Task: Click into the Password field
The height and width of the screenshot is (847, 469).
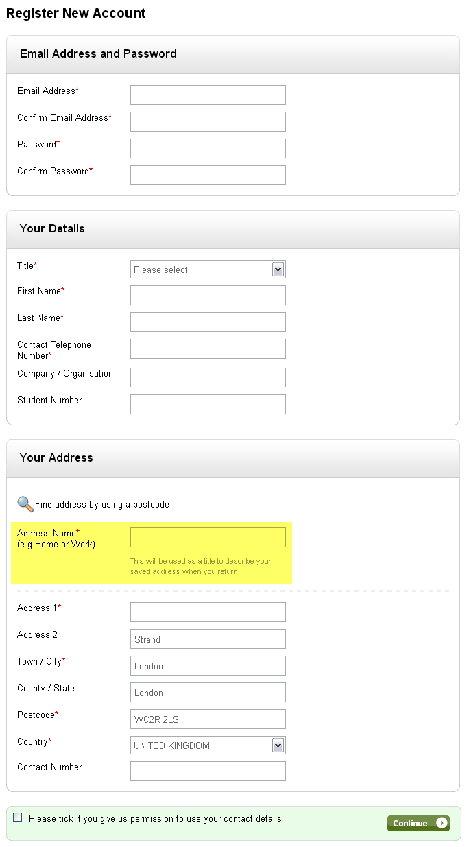Action: pos(208,148)
